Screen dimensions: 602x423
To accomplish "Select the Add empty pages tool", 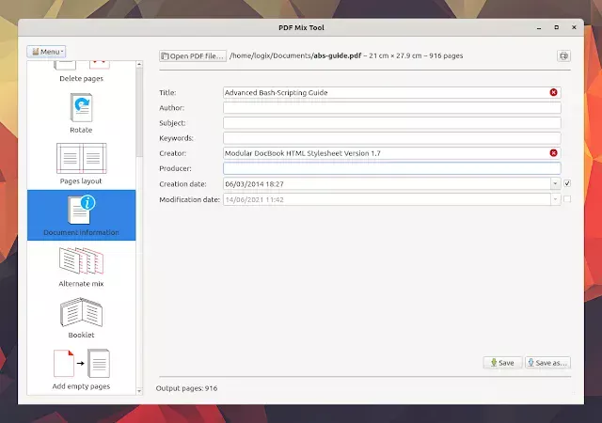I will pos(81,368).
